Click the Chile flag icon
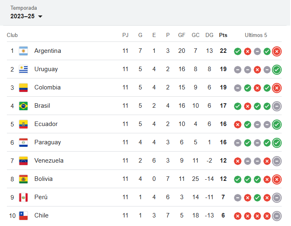291x226 pixels. 24,215
